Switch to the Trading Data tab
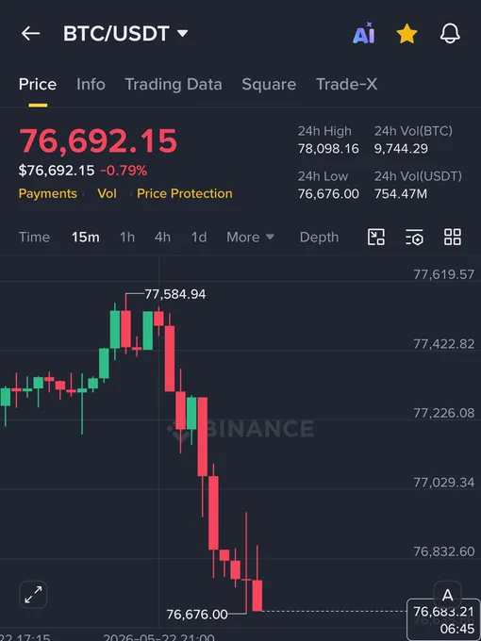 coord(174,84)
